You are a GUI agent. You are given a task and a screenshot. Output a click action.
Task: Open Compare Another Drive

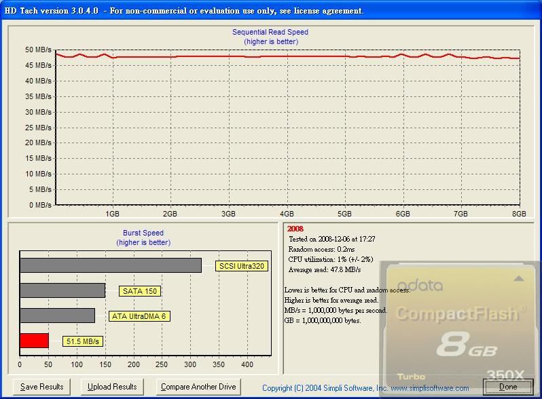coord(198,387)
